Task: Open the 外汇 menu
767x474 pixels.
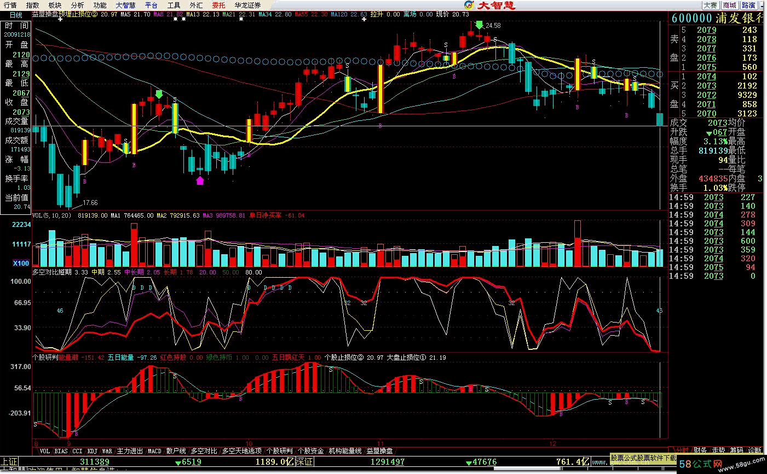Action: point(196,5)
